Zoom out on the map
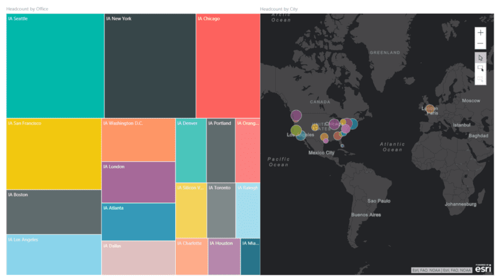 click(x=480, y=44)
